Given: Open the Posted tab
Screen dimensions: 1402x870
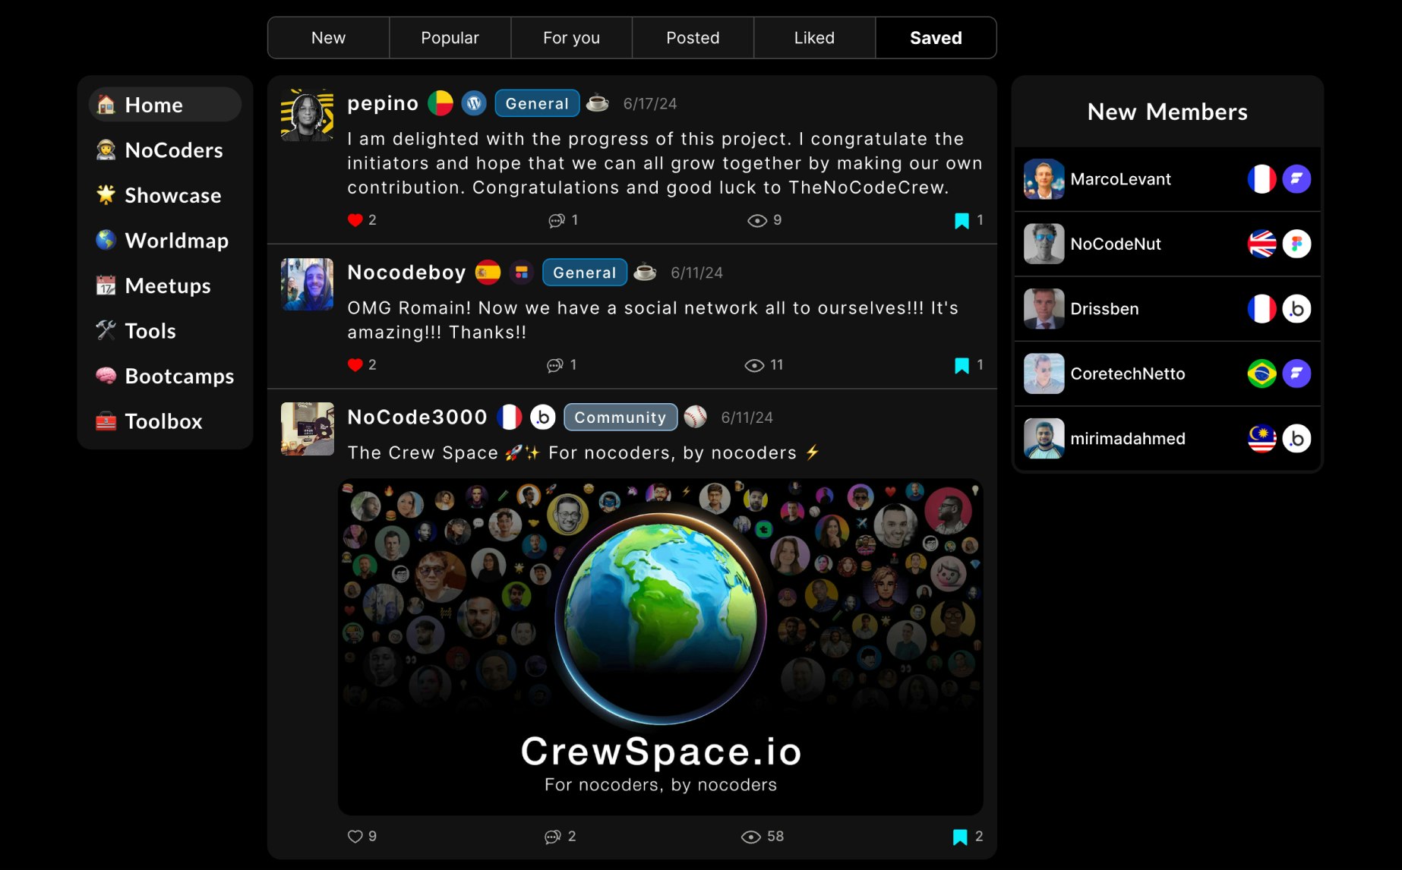Looking at the screenshot, I should coord(693,38).
